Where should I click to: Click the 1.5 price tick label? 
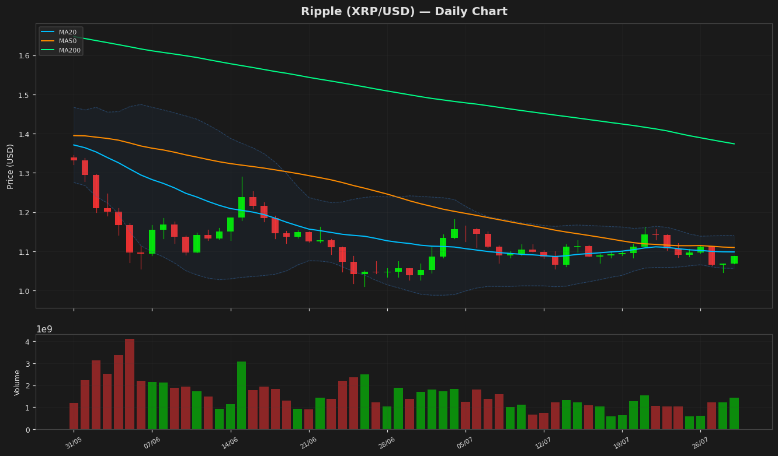24,95
